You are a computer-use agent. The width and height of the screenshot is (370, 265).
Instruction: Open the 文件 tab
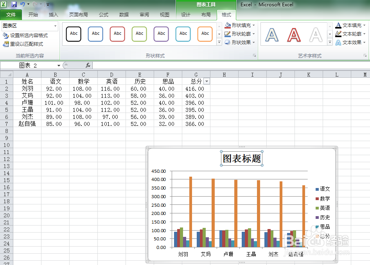(x=11, y=15)
